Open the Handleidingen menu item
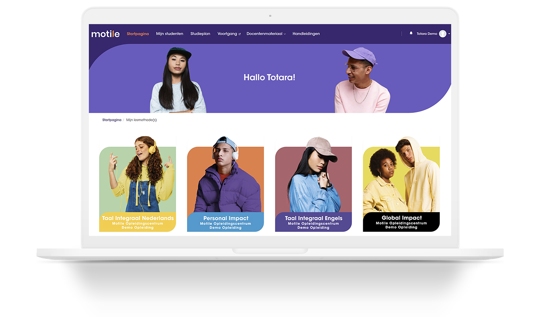 (x=306, y=34)
